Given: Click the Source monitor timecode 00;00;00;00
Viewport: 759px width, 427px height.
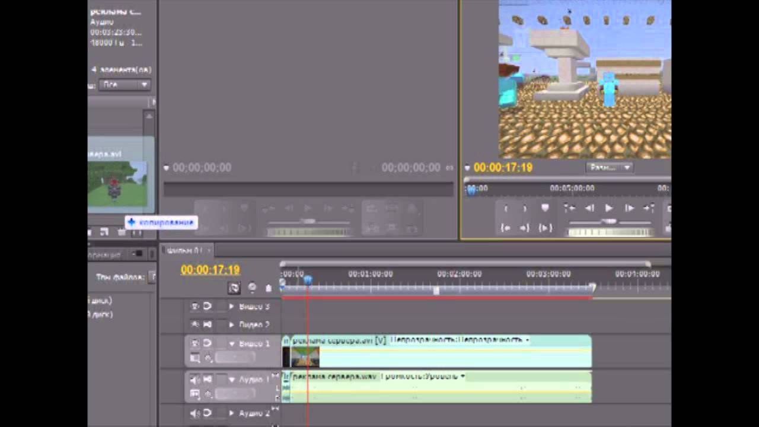Looking at the screenshot, I should click(202, 168).
